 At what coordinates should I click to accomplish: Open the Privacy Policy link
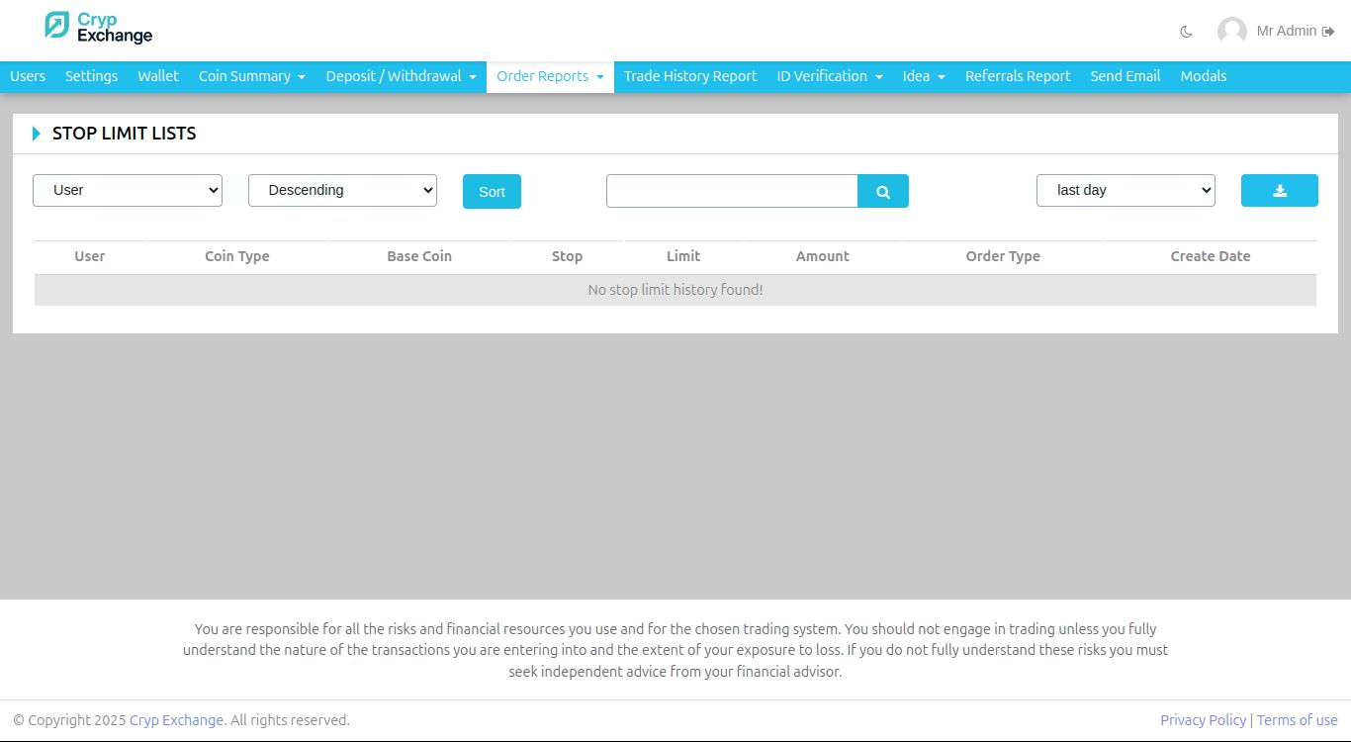click(1203, 720)
